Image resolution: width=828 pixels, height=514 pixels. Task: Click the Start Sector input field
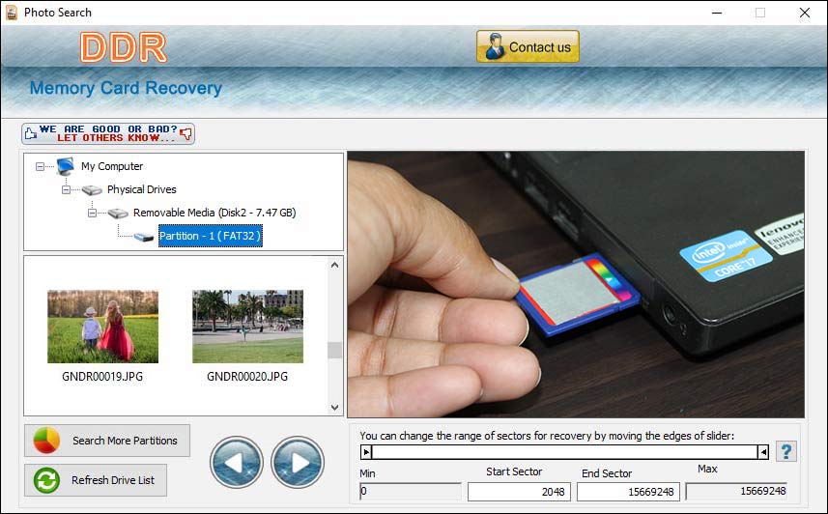pyautogui.click(x=519, y=491)
